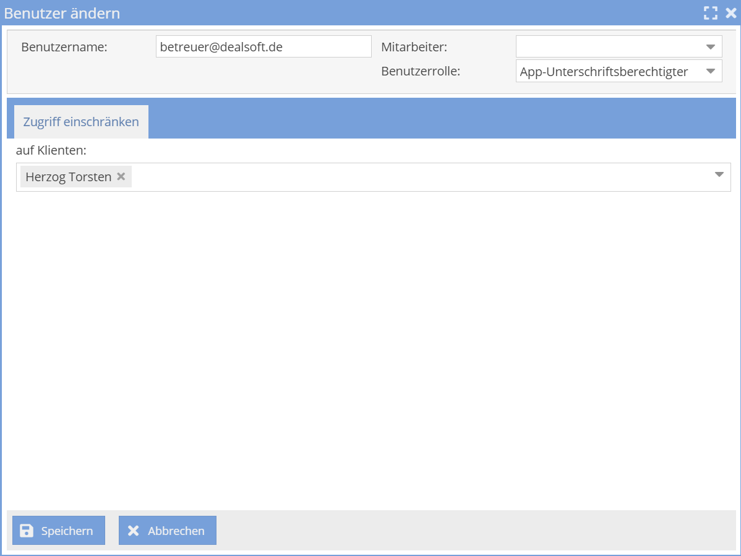The image size is (741, 556).
Task: Expand the Mitarbeiter dropdown arrow
Action: (x=709, y=47)
